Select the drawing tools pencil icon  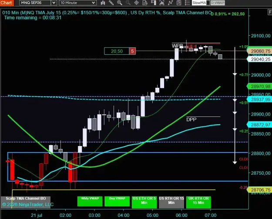click(x=111, y=3)
